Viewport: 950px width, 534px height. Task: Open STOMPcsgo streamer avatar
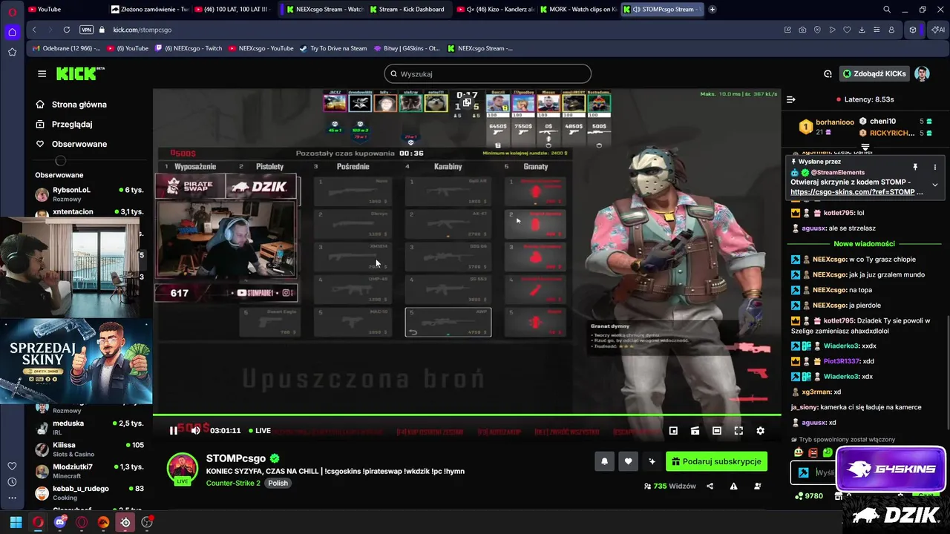click(x=182, y=469)
